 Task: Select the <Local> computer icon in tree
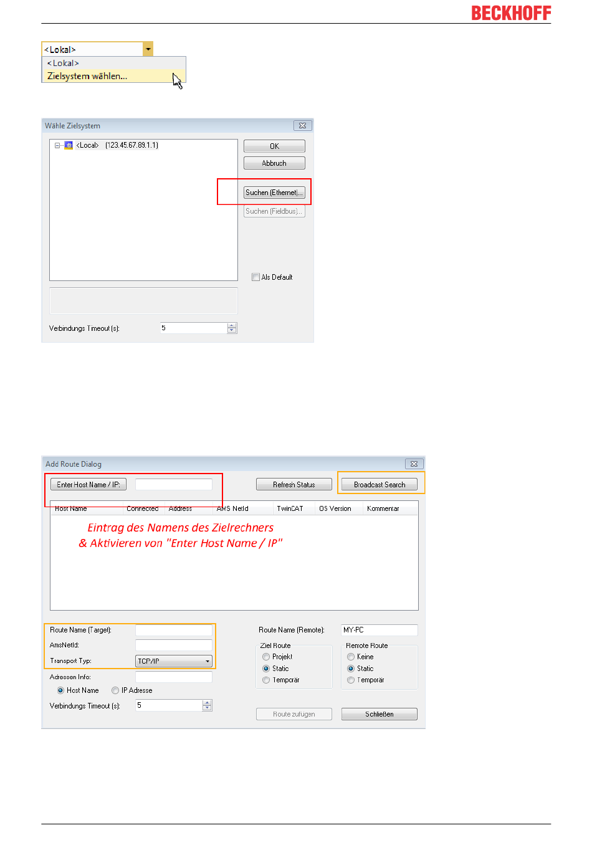69,145
